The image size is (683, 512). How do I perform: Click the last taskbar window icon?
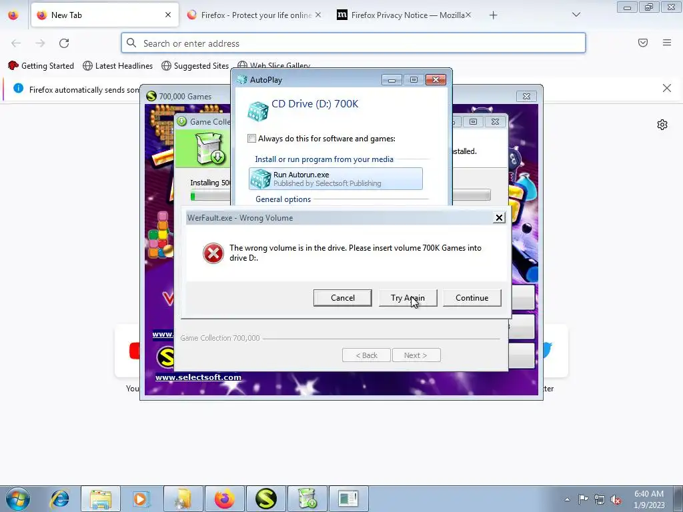[x=348, y=499]
